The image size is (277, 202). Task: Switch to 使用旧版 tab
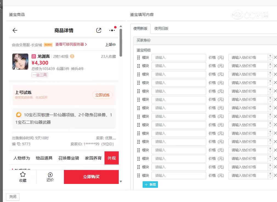(x=161, y=28)
